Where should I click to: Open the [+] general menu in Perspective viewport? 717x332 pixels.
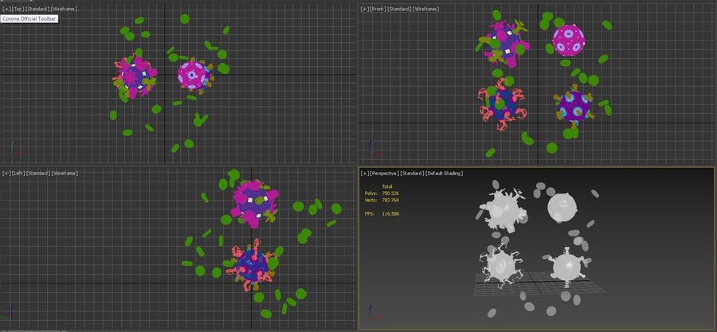[x=365, y=173]
